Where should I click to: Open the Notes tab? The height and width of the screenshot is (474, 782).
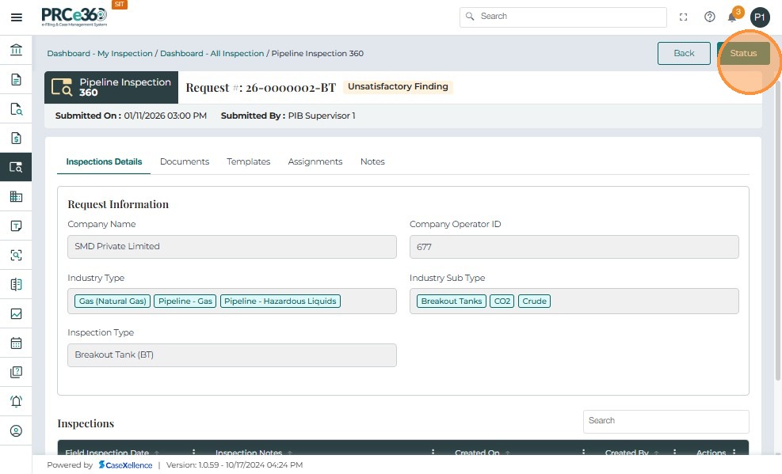pos(372,161)
